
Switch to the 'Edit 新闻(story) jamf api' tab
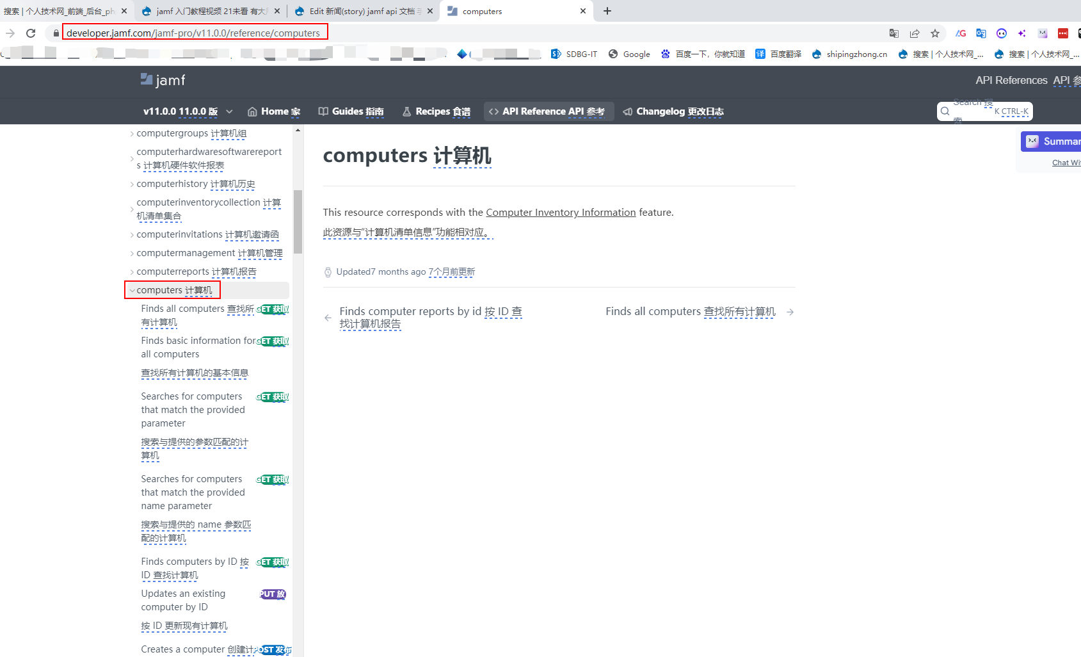coord(363,11)
